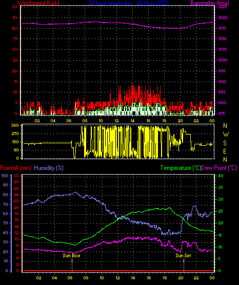Click the E compass direction label

[225, 151]
